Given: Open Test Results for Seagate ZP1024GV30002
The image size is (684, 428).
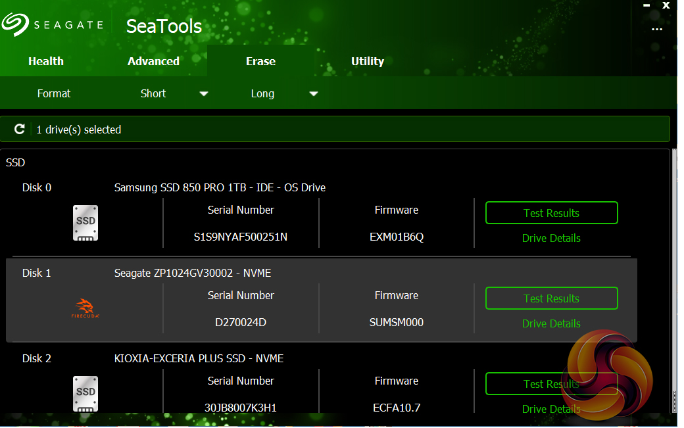Looking at the screenshot, I should pos(551,298).
